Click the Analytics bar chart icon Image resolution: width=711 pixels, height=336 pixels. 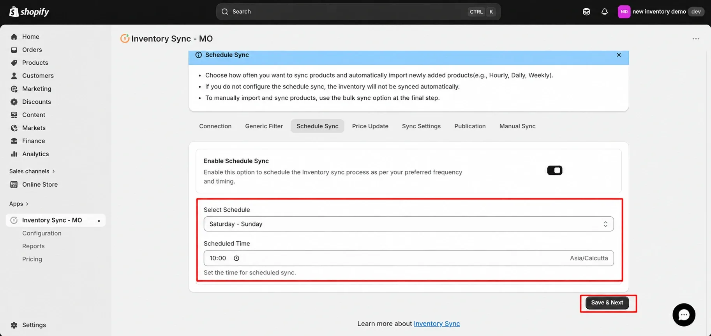(14, 154)
